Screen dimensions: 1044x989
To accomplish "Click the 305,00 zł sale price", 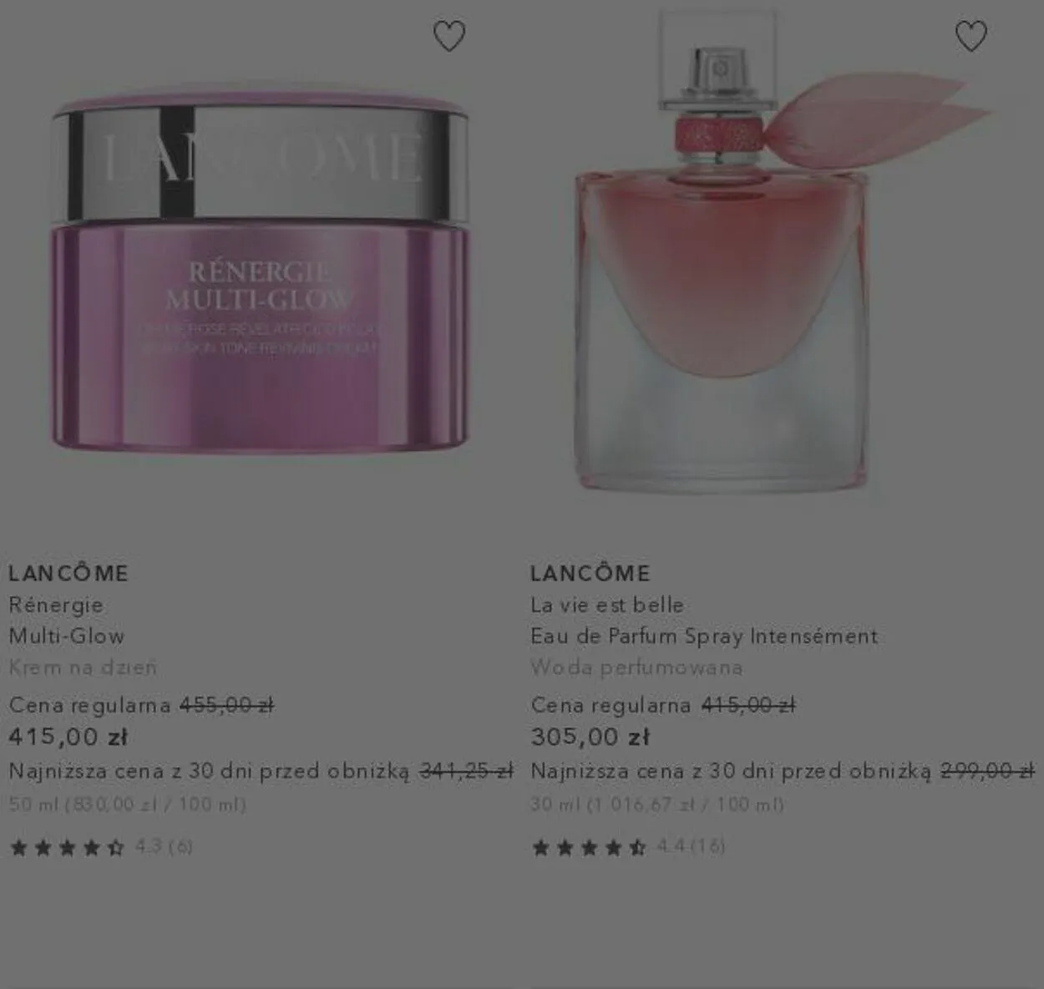I will pyautogui.click(x=590, y=737).
